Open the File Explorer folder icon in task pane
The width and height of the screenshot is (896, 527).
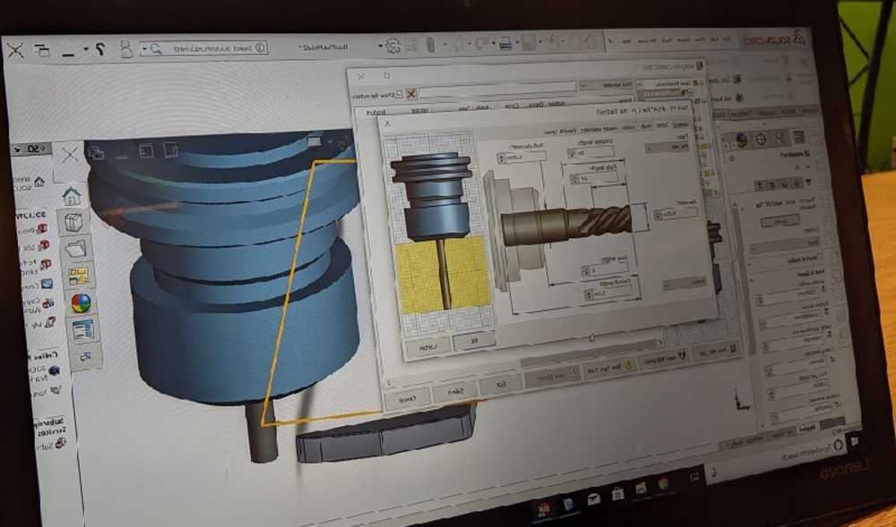(76, 249)
